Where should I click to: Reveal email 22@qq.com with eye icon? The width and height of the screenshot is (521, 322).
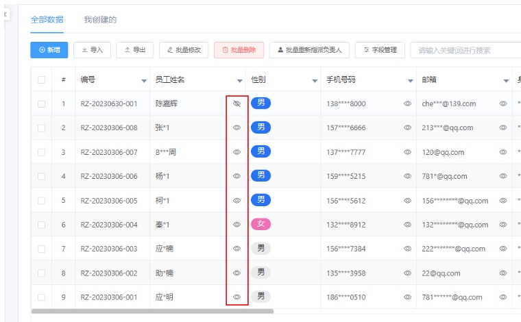503,273
